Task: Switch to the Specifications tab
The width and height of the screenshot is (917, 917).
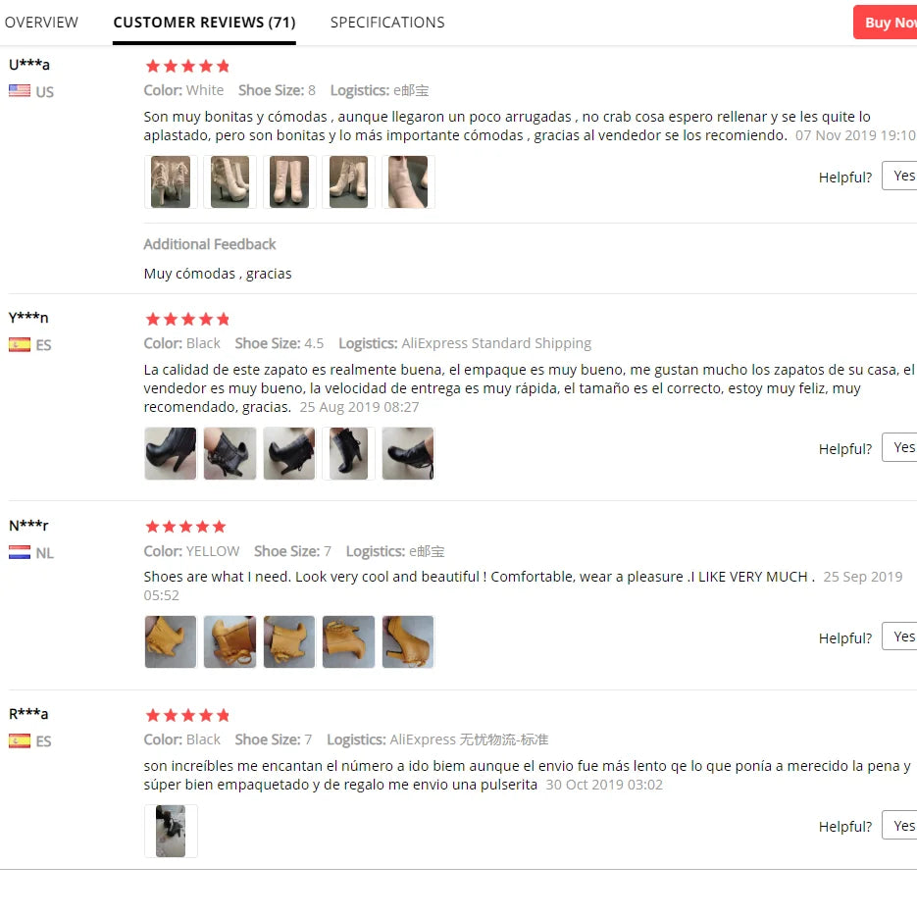Action: pyautogui.click(x=387, y=23)
